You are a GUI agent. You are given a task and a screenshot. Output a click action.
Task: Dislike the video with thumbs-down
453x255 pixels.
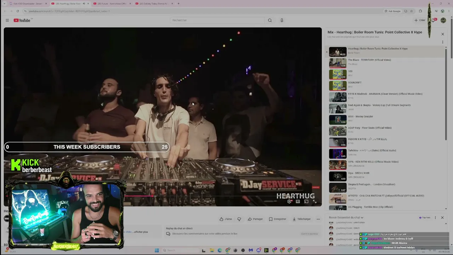point(239,219)
